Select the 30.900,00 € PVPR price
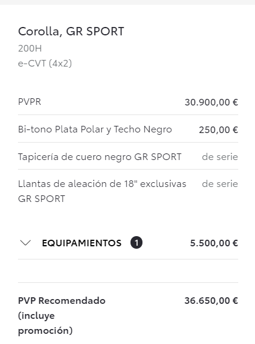The width and height of the screenshot is (255, 344). pyautogui.click(x=211, y=102)
